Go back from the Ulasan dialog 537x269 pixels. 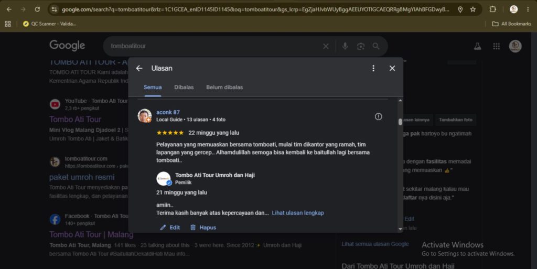point(139,68)
